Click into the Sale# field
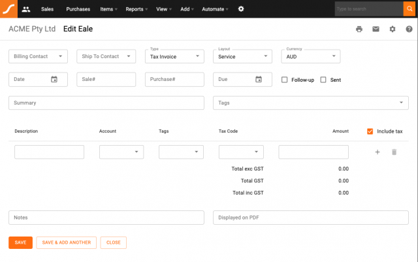 pyautogui.click(x=106, y=79)
